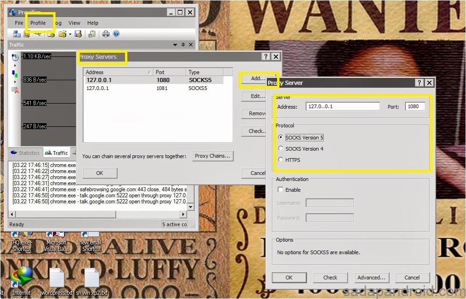Click the Advanced... button
The image size is (466, 299).
371,278
